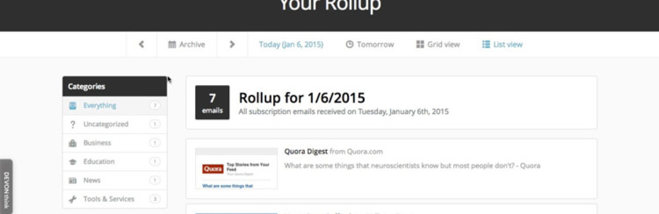
Task: Open the DEVONthink side tab
Action: (x=6, y=187)
